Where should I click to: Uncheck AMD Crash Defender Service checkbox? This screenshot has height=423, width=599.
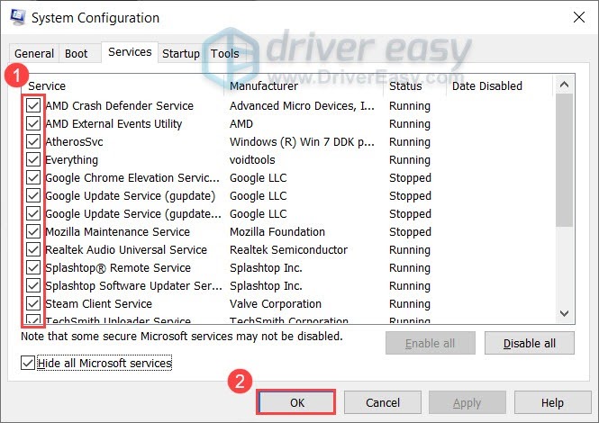click(33, 106)
